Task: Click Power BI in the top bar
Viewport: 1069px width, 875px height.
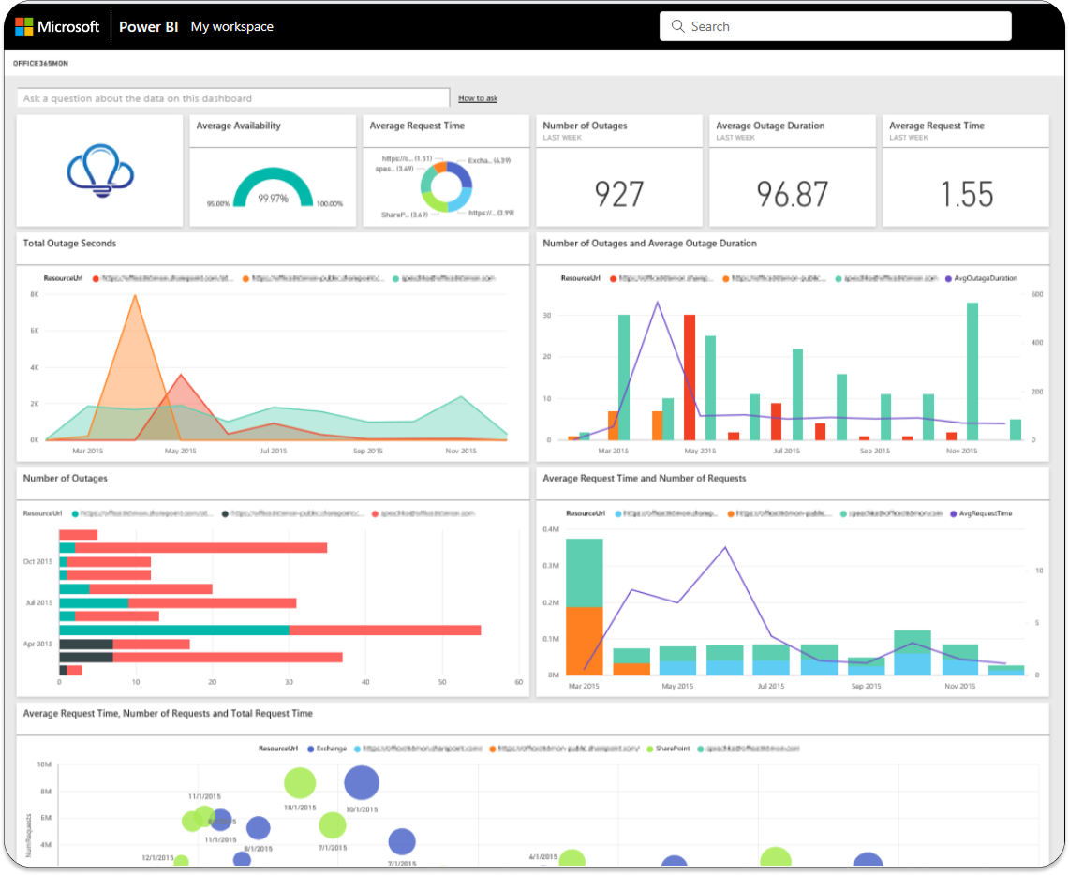Action: (148, 26)
